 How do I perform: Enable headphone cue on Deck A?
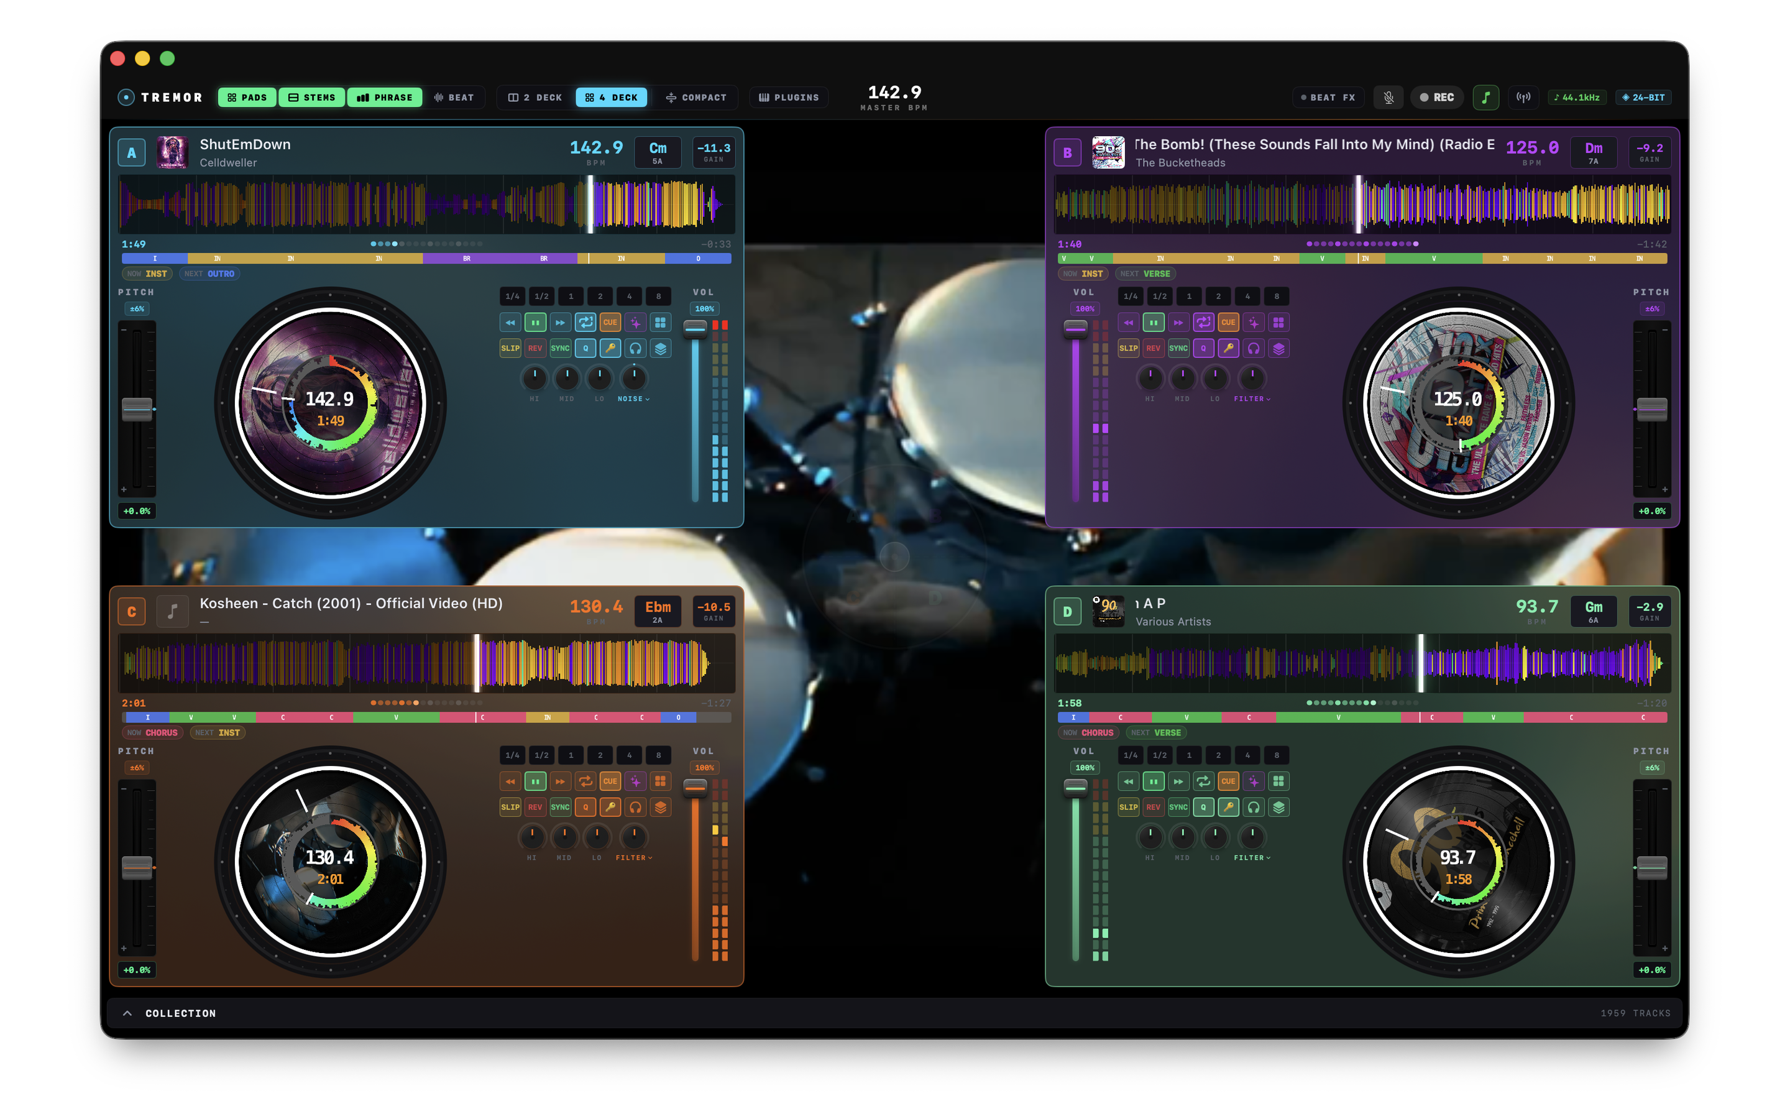click(x=635, y=349)
